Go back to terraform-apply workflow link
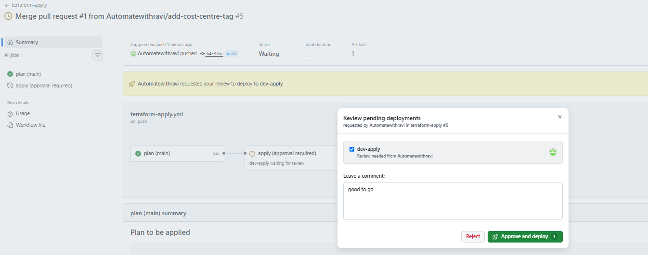This screenshot has width=648, height=255. pos(26,5)
